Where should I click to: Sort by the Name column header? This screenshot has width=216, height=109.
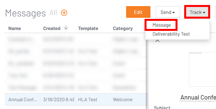pyautogui.click(x=15, y=28)
